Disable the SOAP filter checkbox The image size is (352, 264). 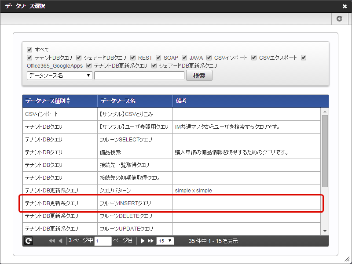[x=158, y=58]
